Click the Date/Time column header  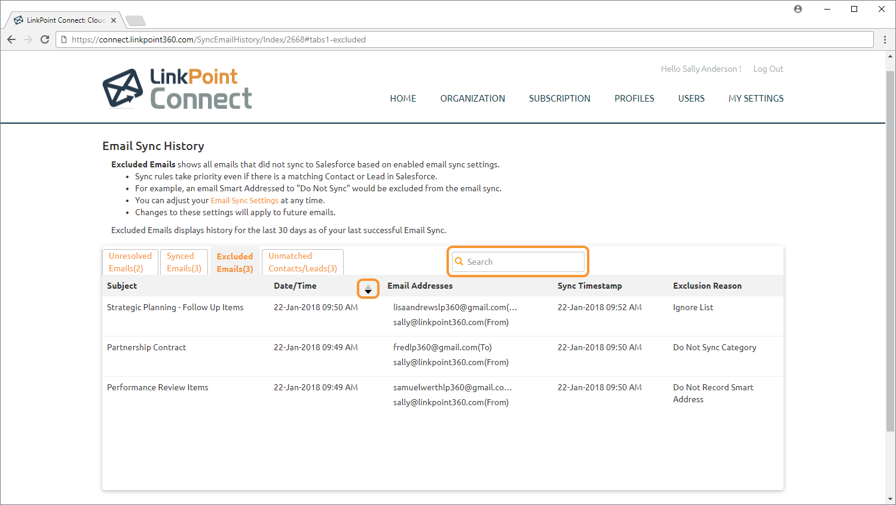click(295, 286)
